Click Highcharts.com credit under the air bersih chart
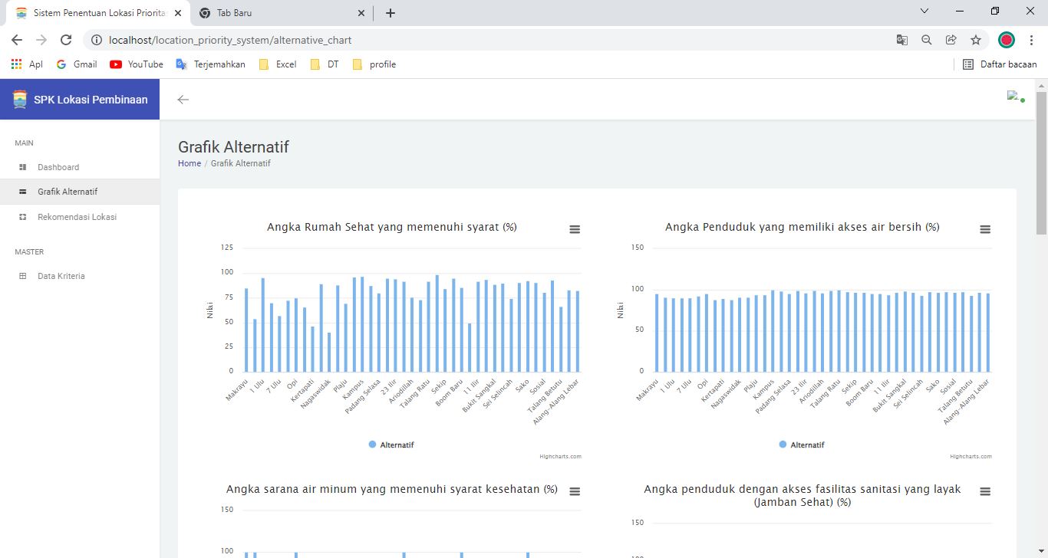1048x558 pixels. [x=971, y=456]
